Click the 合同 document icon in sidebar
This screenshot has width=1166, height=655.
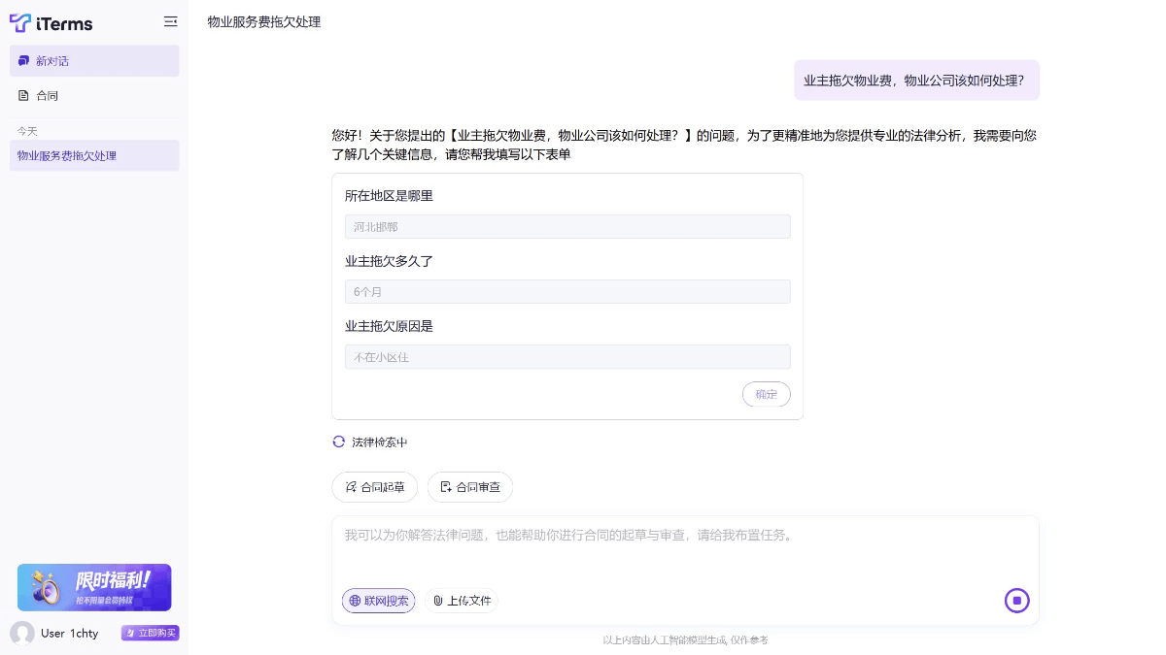click(x=24, y=95)
